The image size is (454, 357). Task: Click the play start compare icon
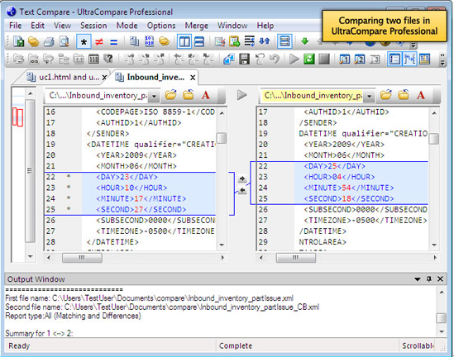pos(294,59)
